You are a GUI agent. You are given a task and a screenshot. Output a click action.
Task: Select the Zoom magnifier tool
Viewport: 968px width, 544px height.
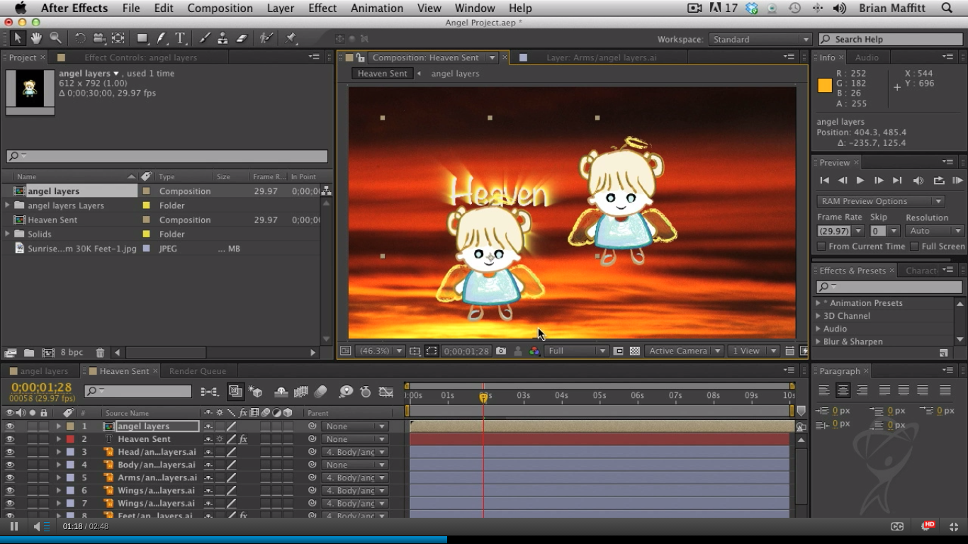[55, 38]
